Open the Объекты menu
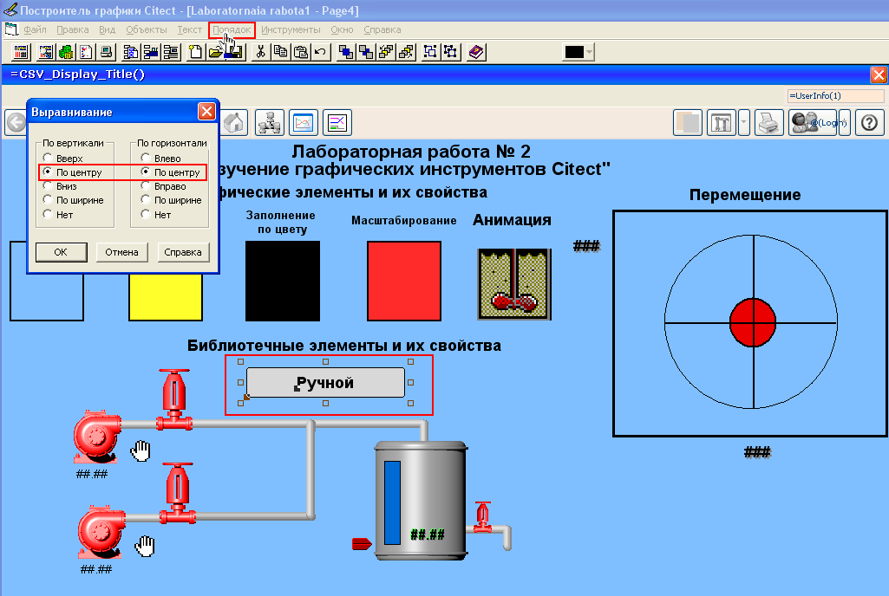Screen dimensions: 889x596 click(147, 29)
